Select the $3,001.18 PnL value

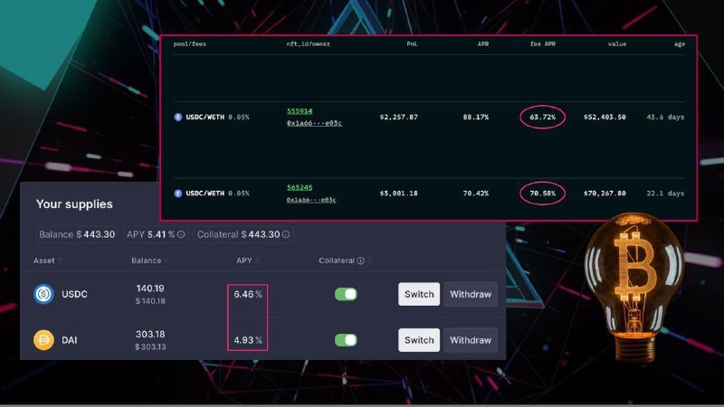[x=399, y=194]
